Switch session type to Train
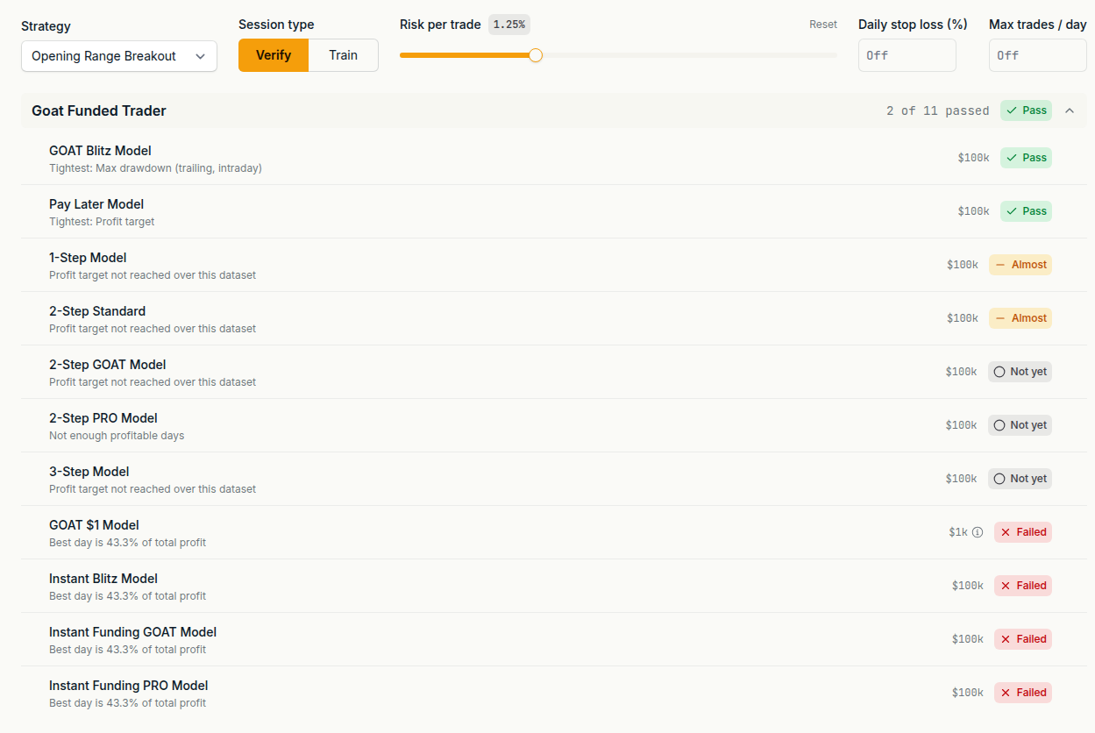Viewport: 1095px width, 733px height. (344, 55)
